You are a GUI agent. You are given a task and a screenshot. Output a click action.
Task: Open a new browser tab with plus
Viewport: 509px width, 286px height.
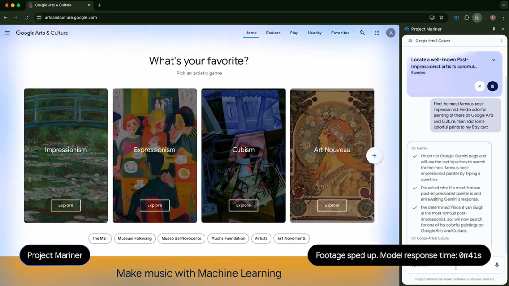click(99, 5)
